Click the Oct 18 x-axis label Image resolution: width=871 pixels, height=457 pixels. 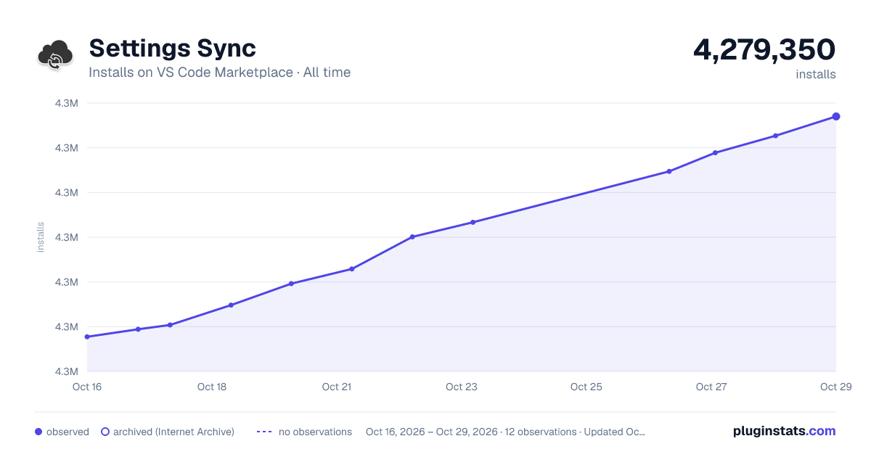pyautogui.click(x=212, y=387)
